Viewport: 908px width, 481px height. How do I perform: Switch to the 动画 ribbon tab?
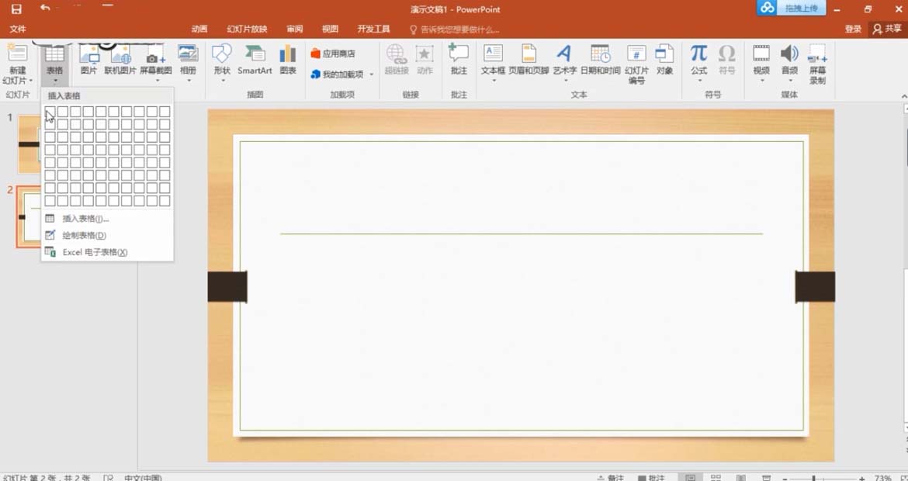point(199,29)
